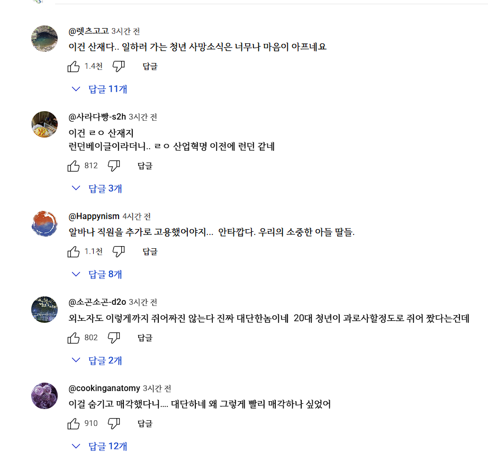Expand the 답글 3개 replies

click(x=97, y=188)
